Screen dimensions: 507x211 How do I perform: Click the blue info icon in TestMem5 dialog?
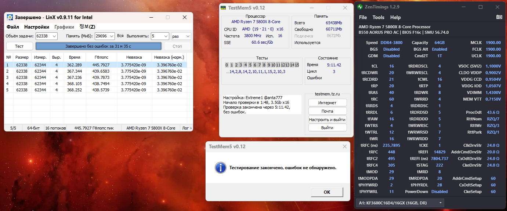click(x=220, y=168)
